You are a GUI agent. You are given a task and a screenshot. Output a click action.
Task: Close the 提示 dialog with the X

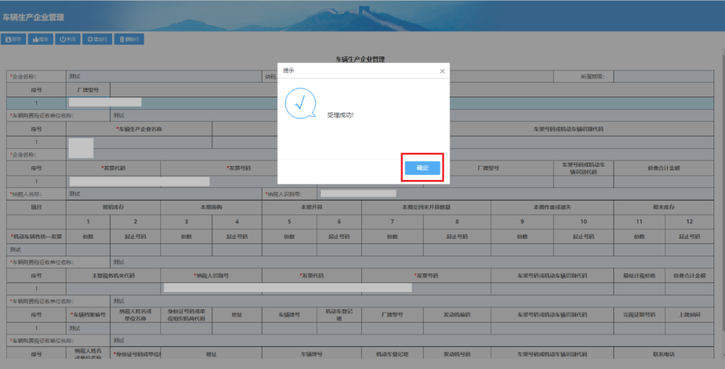[442, 71]
